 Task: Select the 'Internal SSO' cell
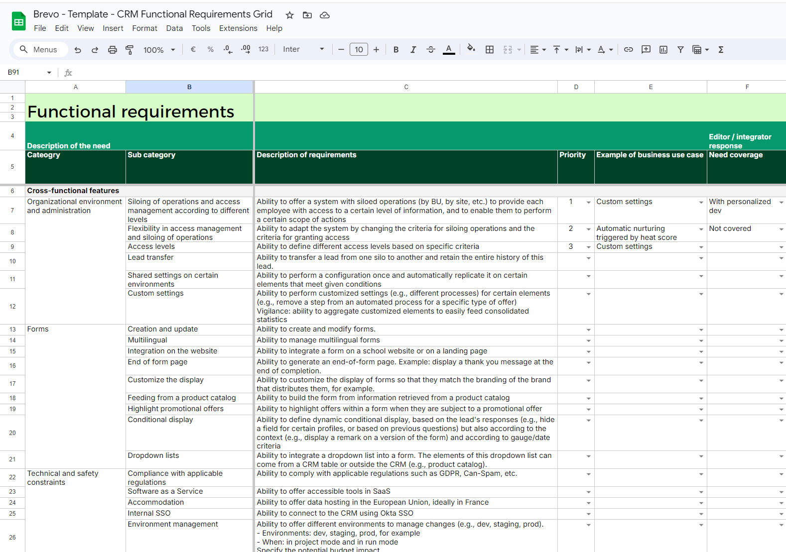pos(189,514)
